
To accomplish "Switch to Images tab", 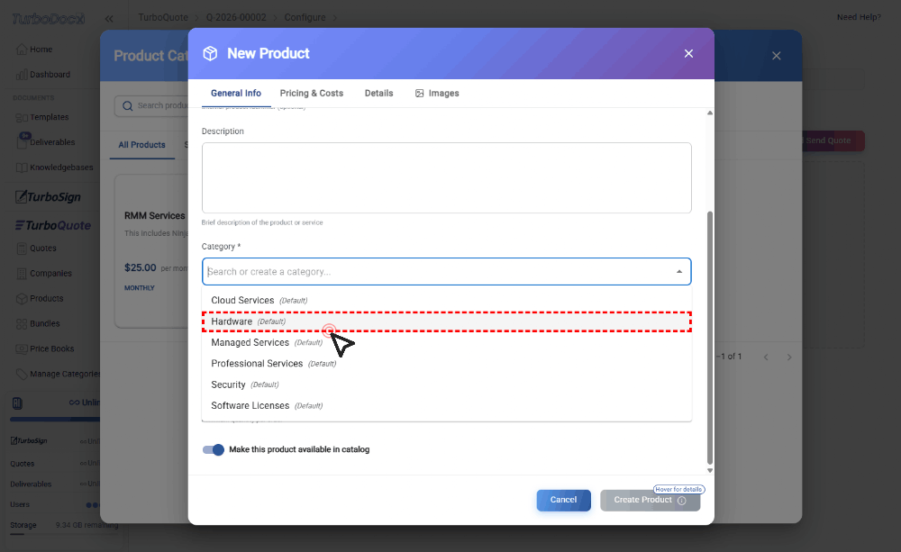I will [x=437, y=93].
